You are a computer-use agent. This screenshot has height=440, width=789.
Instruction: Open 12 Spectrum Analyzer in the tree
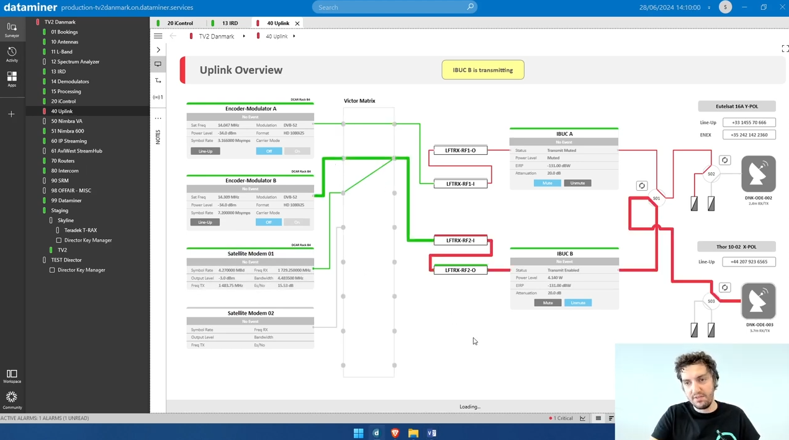tap(75, 62)
